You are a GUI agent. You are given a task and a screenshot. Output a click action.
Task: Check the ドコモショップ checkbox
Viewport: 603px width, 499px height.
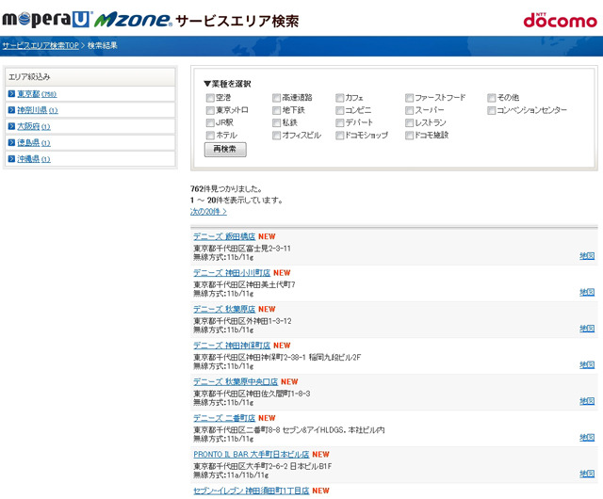[x=339, y=136]
